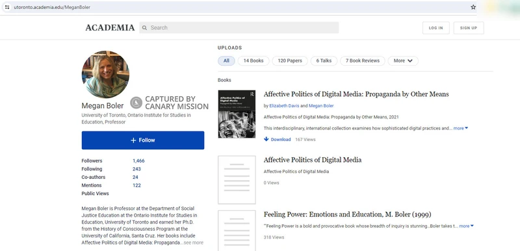Click Megan Boler's profile photo
This screenshot has width=520, height=251.
105,74
